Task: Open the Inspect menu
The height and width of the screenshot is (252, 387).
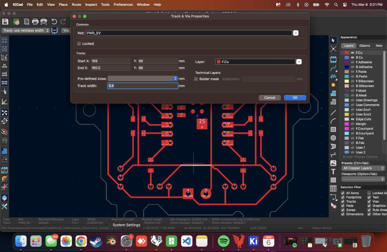Action: click(x=91, y=5)
